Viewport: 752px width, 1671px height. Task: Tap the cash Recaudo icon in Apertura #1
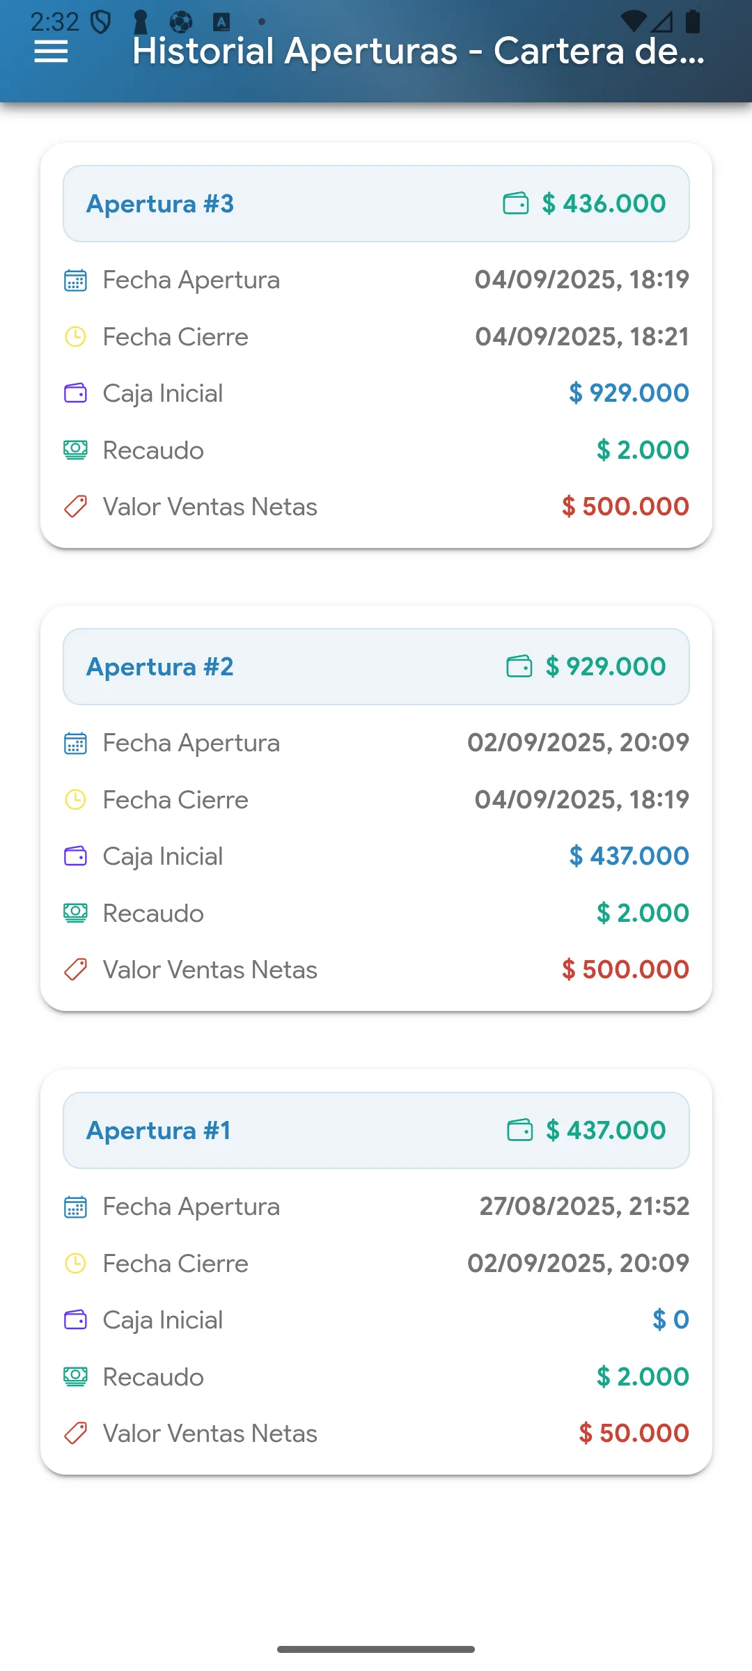(75, 1376)
